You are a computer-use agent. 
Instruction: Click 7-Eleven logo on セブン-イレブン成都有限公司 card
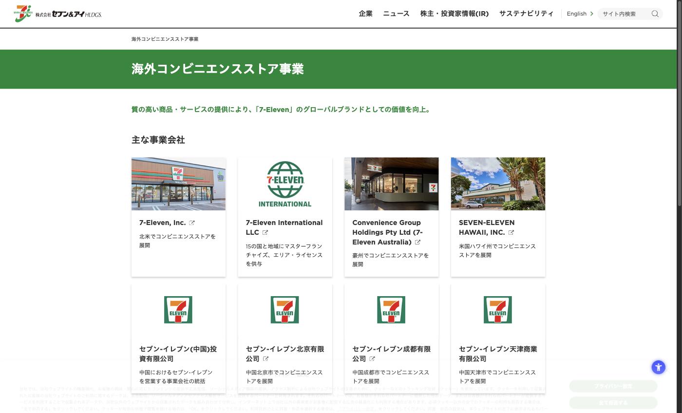pos(391,310)
